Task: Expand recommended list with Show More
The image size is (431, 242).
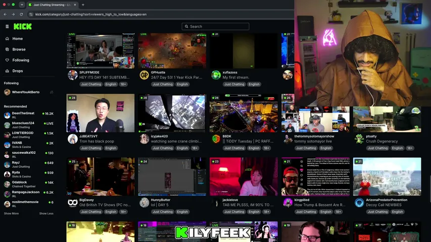Action: click(11, 213)
